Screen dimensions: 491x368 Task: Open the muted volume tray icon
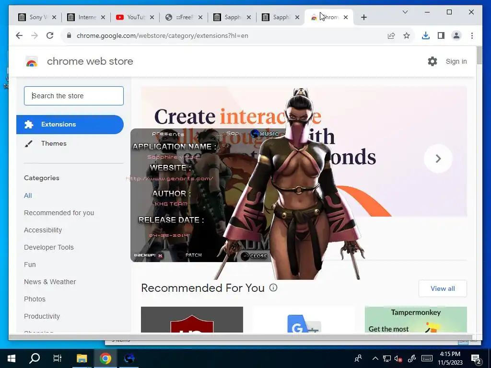point(398,358)
